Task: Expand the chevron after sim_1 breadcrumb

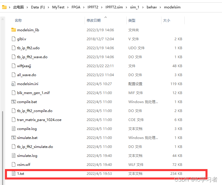Action: (x=143, y=7)
